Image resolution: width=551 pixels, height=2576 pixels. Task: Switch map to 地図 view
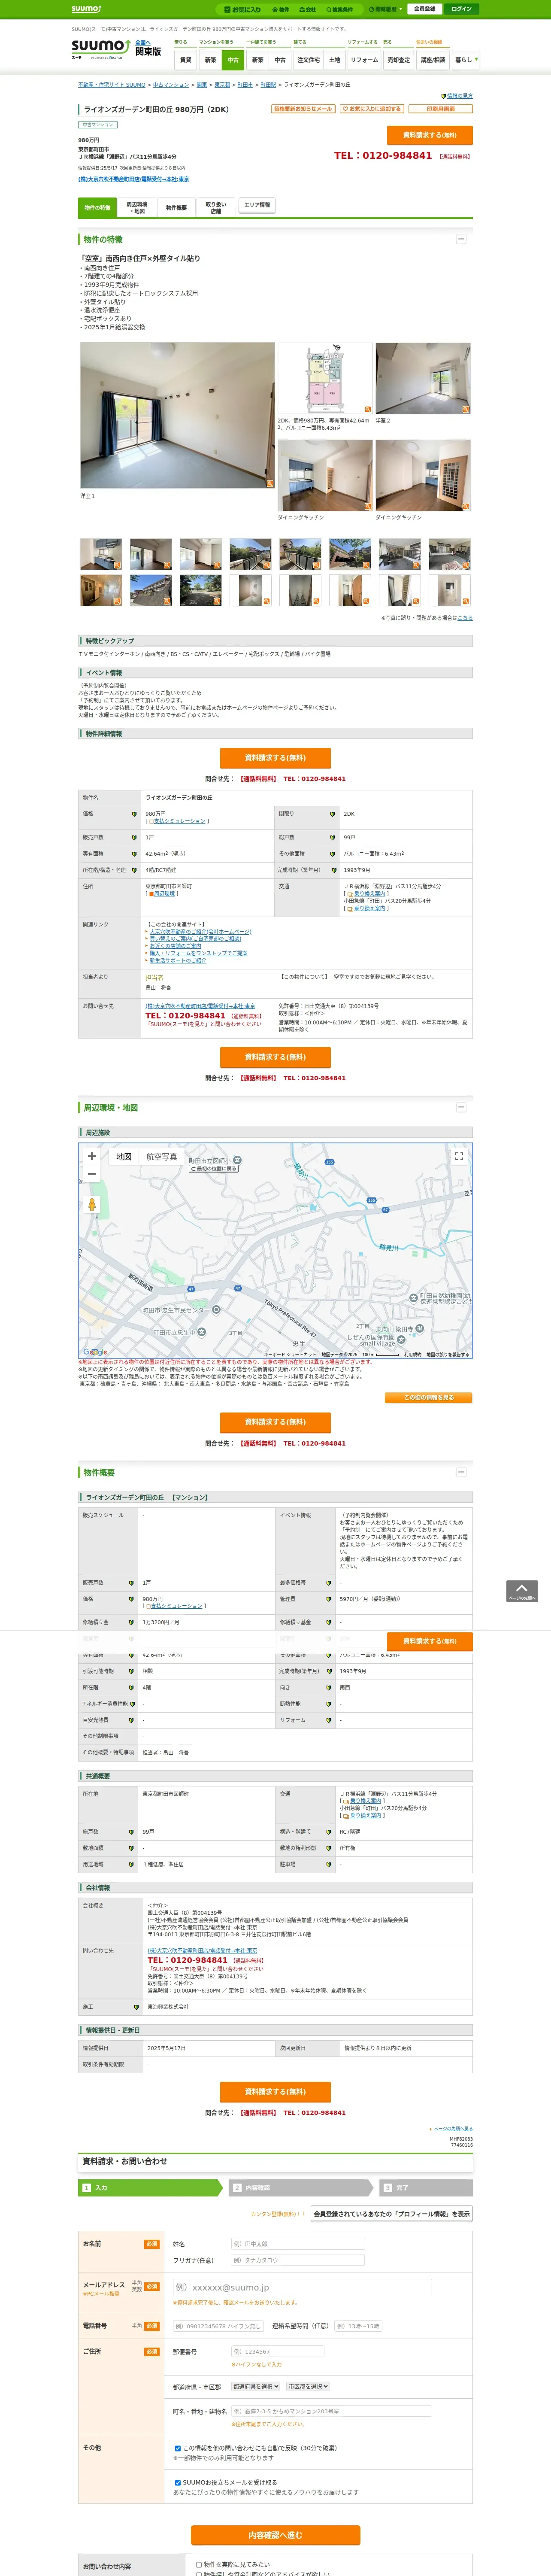[124, 1156]
